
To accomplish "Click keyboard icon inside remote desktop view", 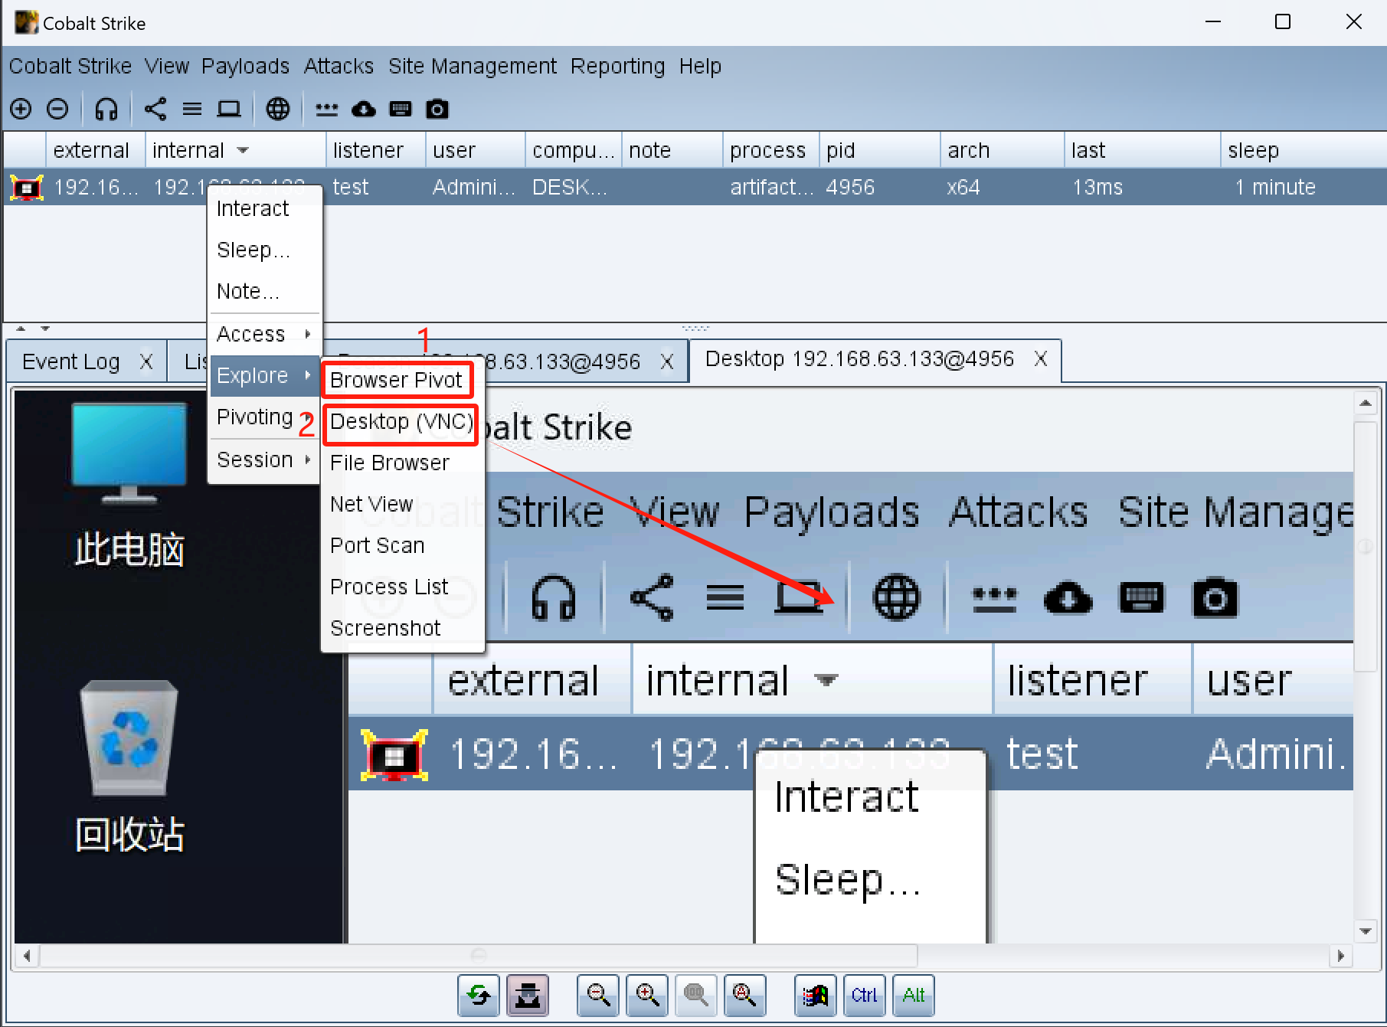I will coord(1142,598).
